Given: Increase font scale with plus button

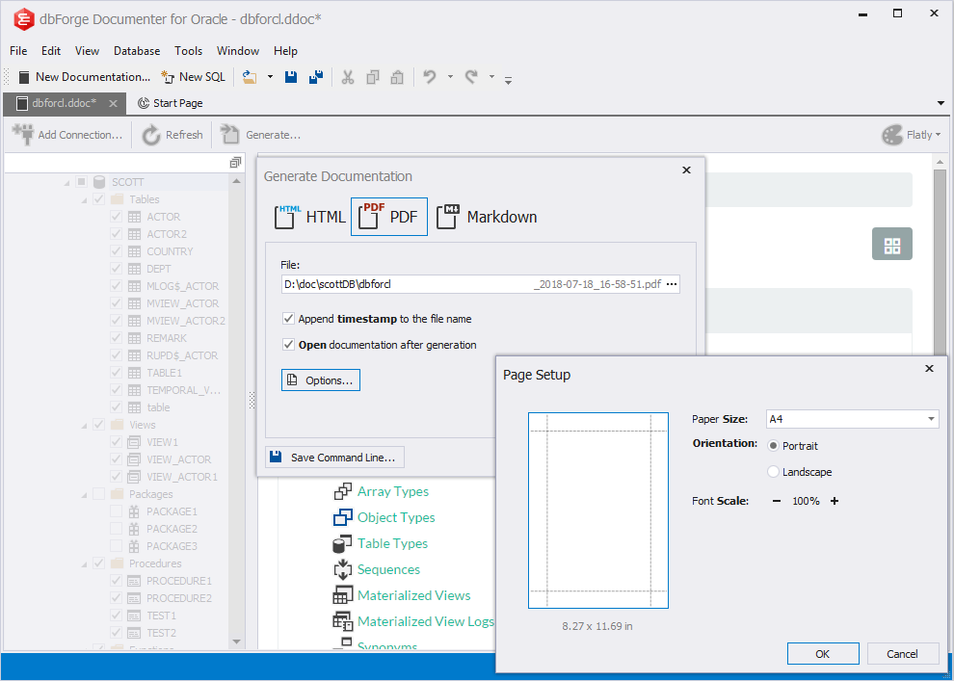Looking at the screenshot, I should 835,501.
